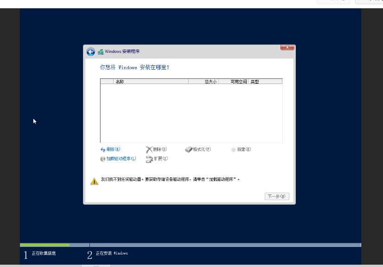This screenshot has height=267, width=383.
Task: Click the yellow warning triangle icon
Action: [94, 181]
